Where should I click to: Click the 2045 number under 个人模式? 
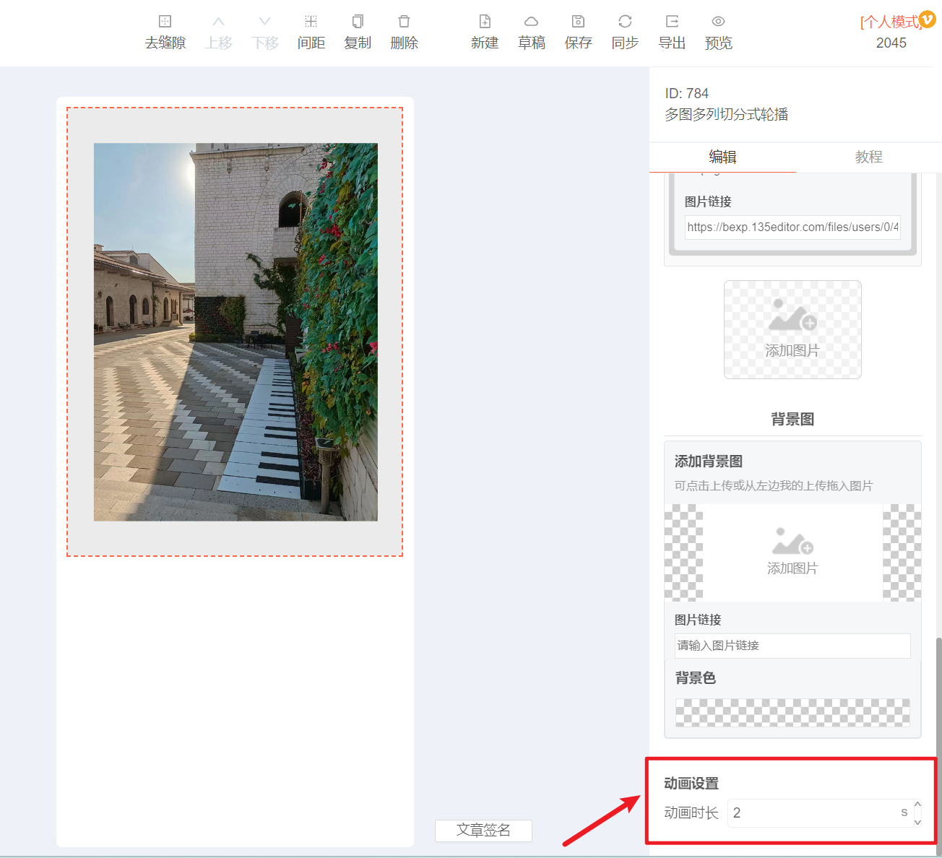coord(891,43)
